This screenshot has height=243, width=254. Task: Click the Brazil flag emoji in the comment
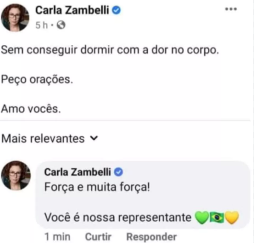(x=217, y=217)
